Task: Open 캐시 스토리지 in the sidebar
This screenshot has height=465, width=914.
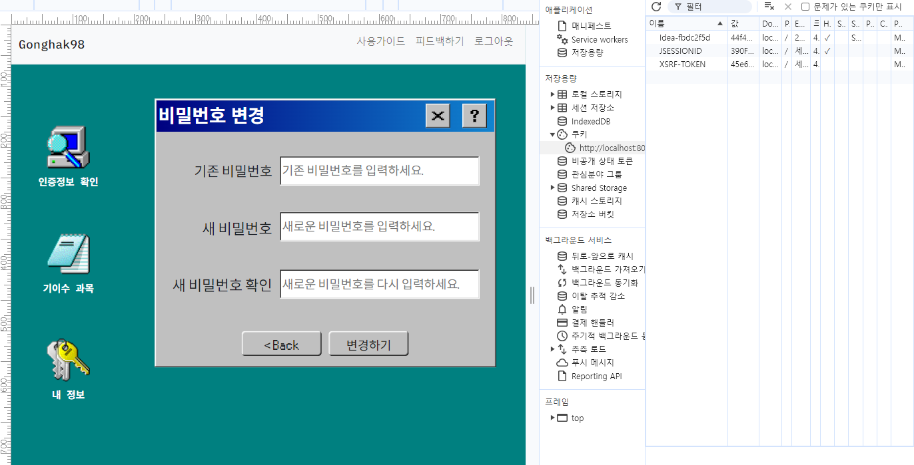Action: point(590,201)
